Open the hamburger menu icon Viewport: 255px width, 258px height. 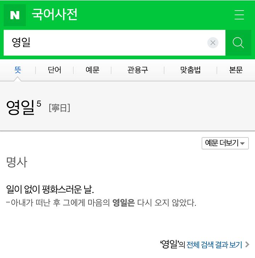(x=239, y=15)
